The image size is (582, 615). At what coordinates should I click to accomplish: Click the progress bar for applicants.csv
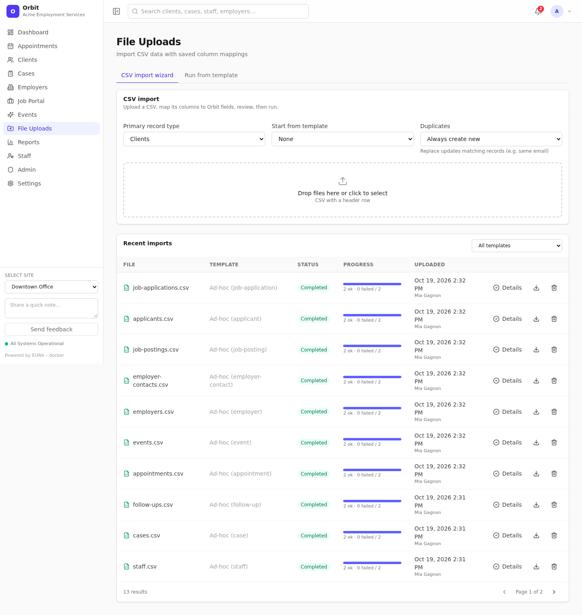click(372, 315)
